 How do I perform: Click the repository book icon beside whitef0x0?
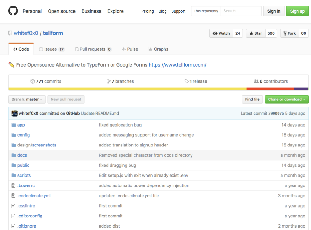[x=10, y=33]
